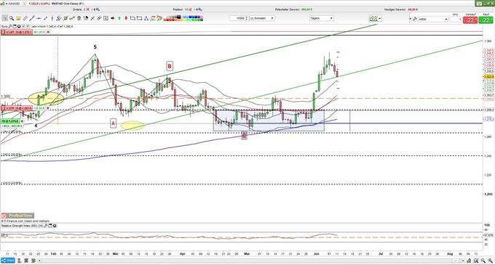This screenshot has height=265, width=495.
Task: Expand the Einheiten units dropdown
Action: click(262, 18)
